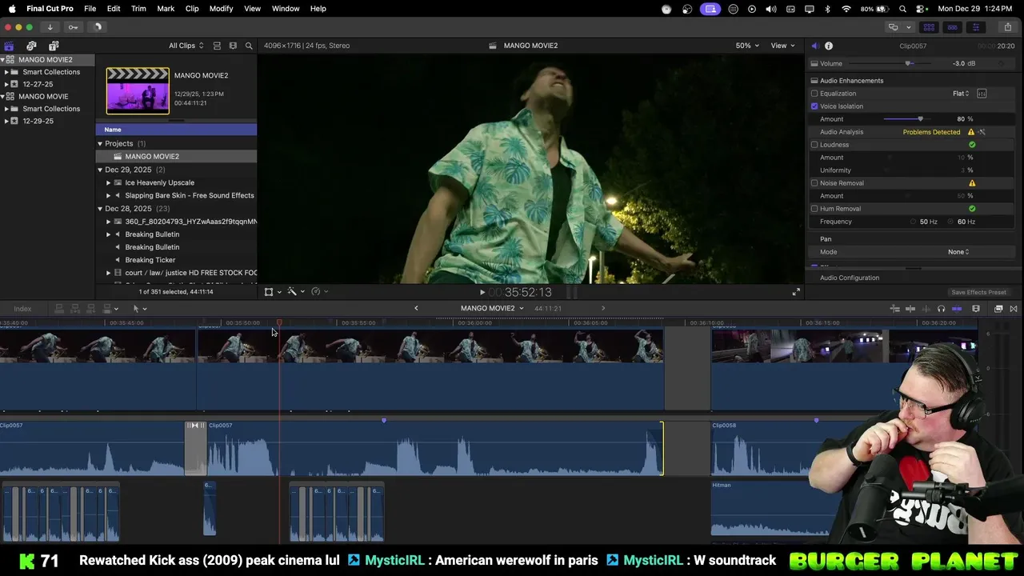Image resolution: width=1024 pixels, height=576 pixels.
Task: Open the transform tool dropdown below viewer
Action: click(x=272, y=292)
